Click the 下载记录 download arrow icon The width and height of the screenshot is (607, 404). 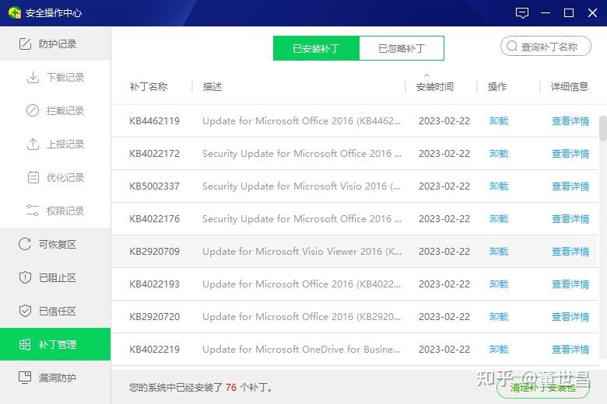point(33,78)
